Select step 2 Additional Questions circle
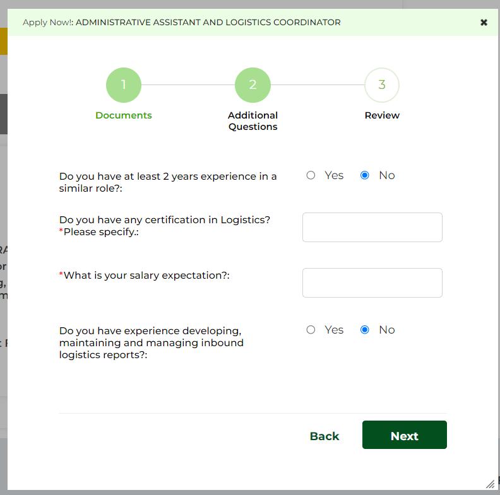 coord(253,85)
